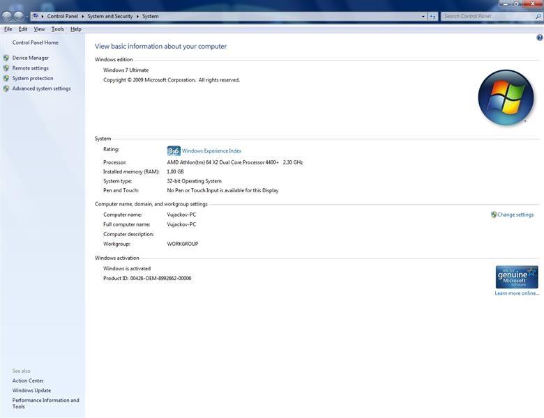This screenshot has width=544, height=418.
Task: Click the Full computer name Vujackov-PC value
Action: [x=181, y=224]
